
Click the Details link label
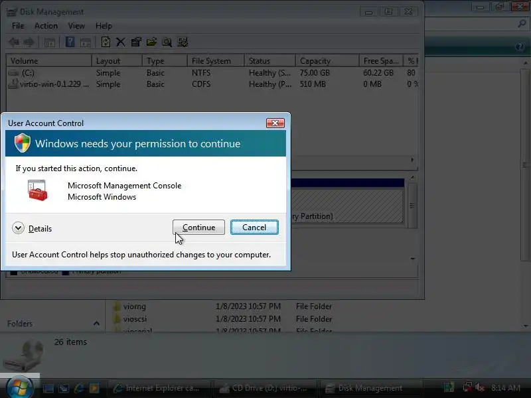pyautogui.click(x=40, y=229)
